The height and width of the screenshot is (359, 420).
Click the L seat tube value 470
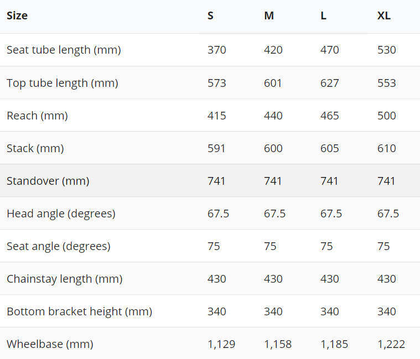tap(329, 50)
